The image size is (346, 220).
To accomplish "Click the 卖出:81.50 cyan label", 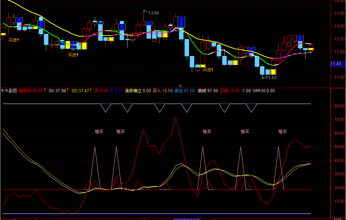I will coord(185,90).
